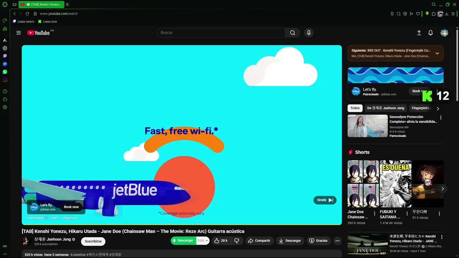Select the De 장재훈 Jaehoon Jang chip
The height and width of the screenshot is (258, 459).
point(385,108)
